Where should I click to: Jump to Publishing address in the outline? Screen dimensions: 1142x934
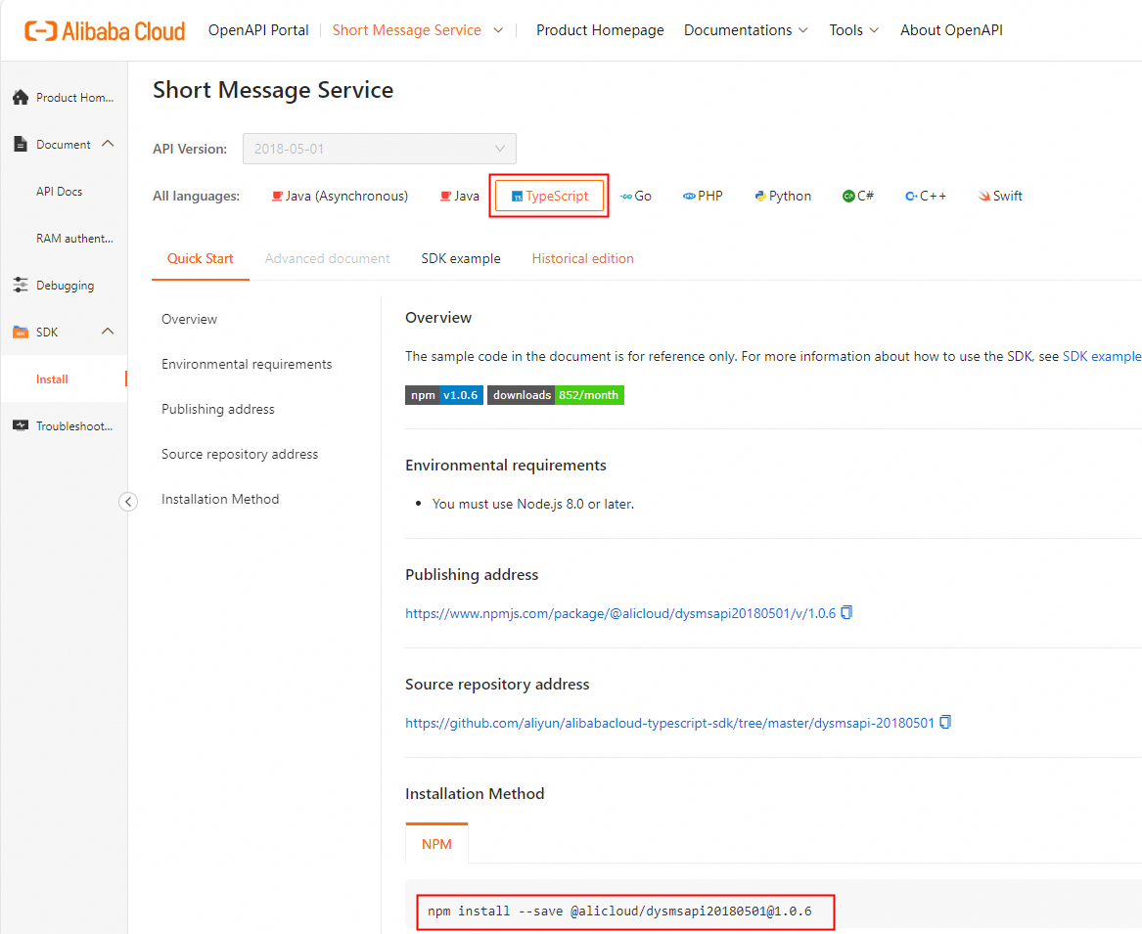coord(218,409)
